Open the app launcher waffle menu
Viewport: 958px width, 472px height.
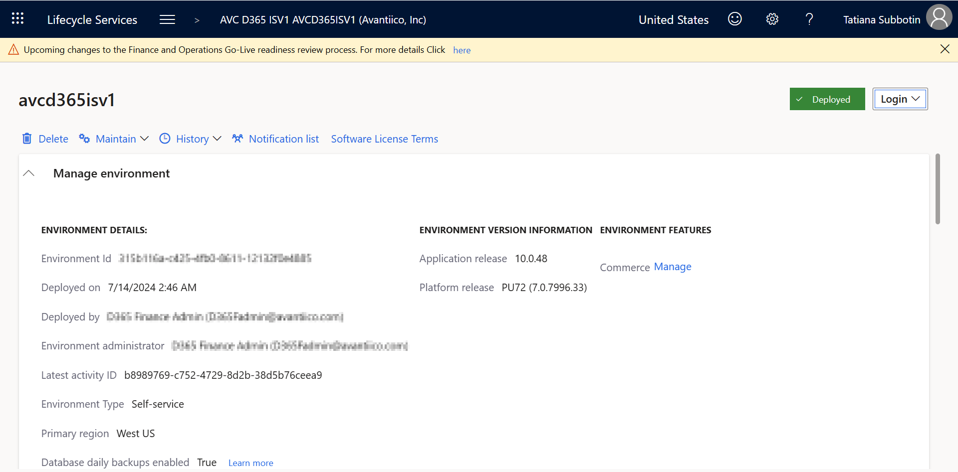point(17,19)
